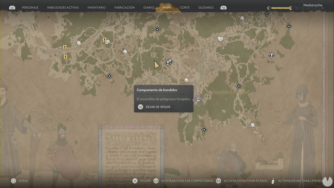Go to the Glosario tab
Screen dimensions: 334x188
206,8
